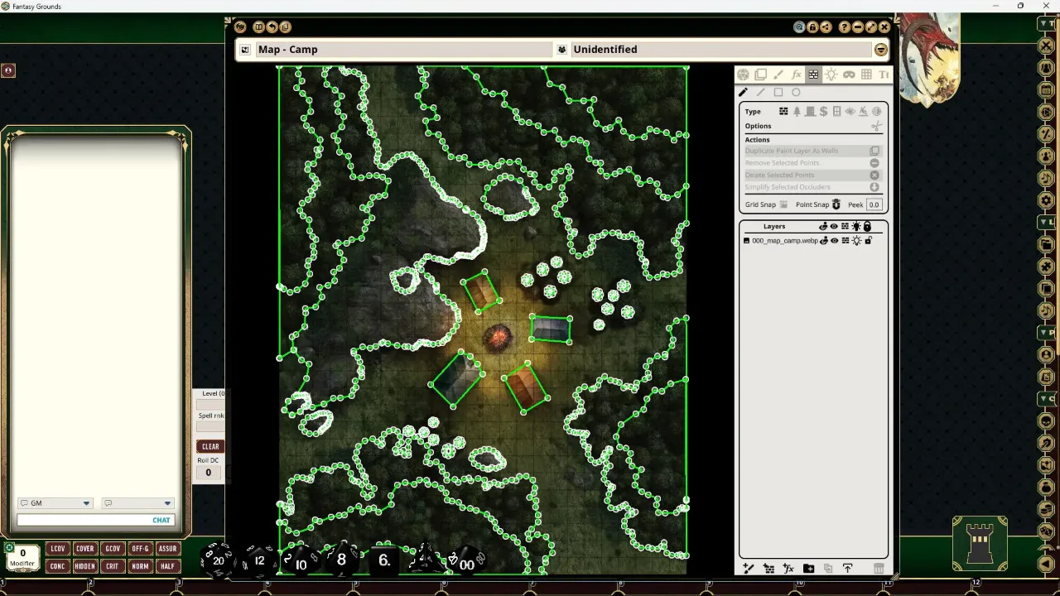The image size is (1060, 596).
Task: Switch to the Lighting tab
Action: point(831,74)
